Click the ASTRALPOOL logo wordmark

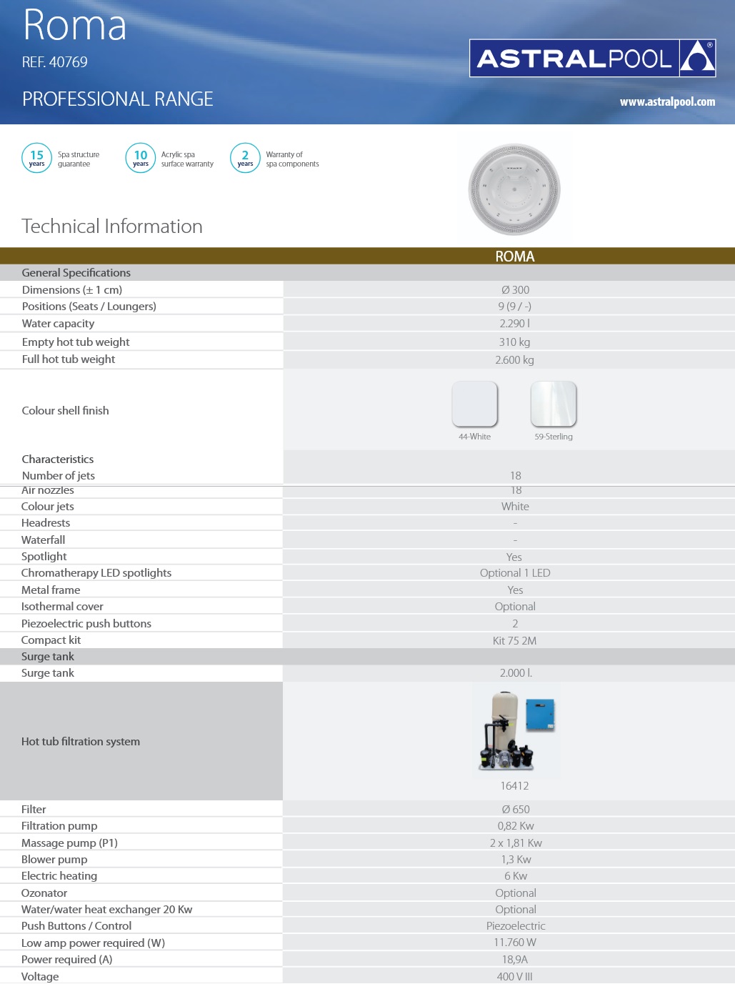pos(574,59)
